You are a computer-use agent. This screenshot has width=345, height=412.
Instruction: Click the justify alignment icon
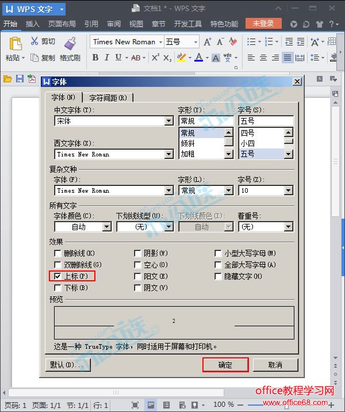tap(287, 58)
